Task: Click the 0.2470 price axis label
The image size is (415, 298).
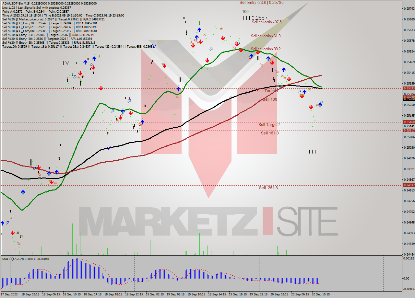Action: click(409, 212)
